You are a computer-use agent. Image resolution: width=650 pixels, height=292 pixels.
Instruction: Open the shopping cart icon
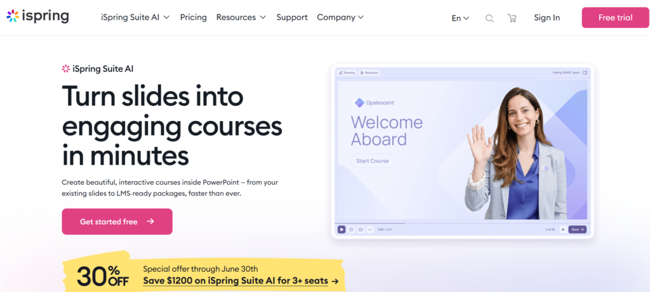pyautogui.click(x=512, y=18)
